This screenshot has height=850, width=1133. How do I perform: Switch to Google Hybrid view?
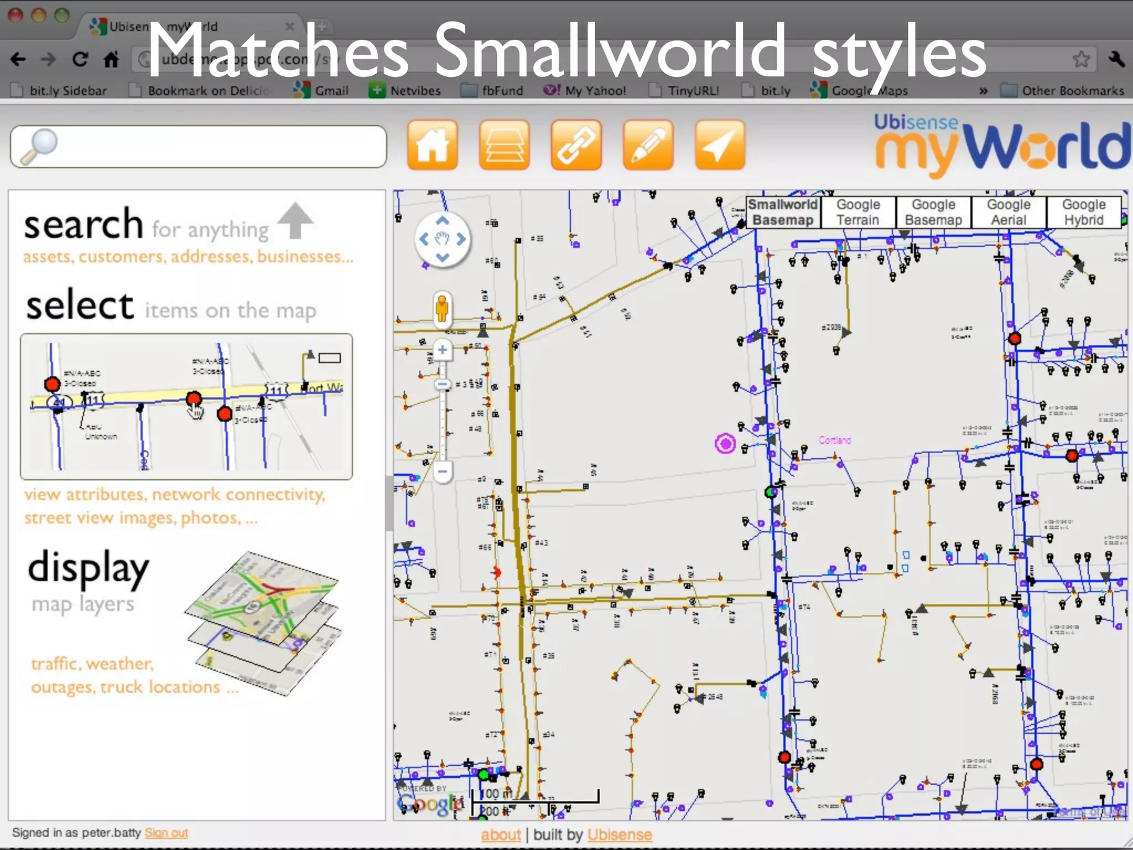click(x=1084, y=212)
